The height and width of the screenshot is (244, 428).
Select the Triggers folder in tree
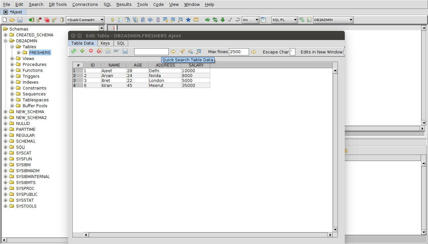point(31,76)
